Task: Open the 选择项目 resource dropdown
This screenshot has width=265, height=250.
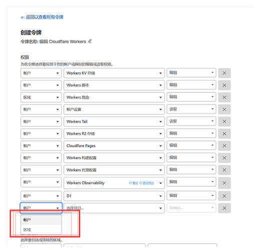Action: coord(114,208)
